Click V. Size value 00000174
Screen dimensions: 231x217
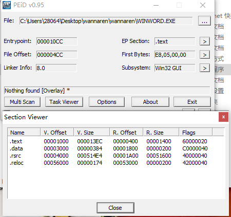point(90,163)
